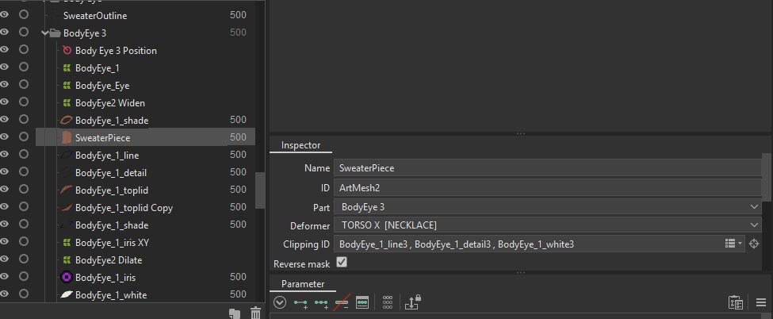Switch to the Parameter tab
Screen dimensions: 773x319
(303, 284)
